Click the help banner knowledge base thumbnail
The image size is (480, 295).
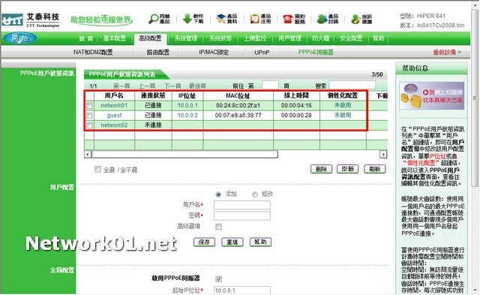pyautogui.click(x=432, y=96)
